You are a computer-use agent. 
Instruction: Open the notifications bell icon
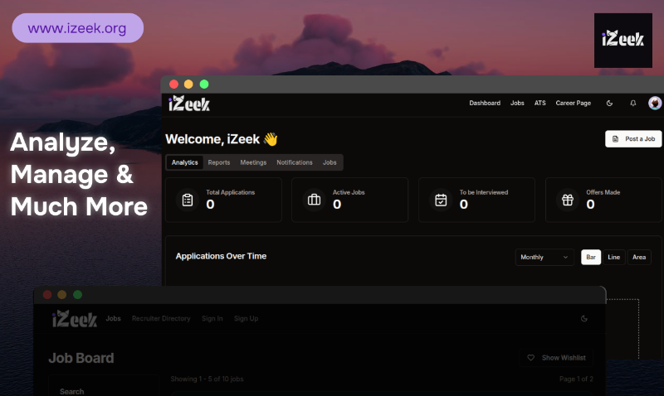pyautogui.click(x=632, y=104)
